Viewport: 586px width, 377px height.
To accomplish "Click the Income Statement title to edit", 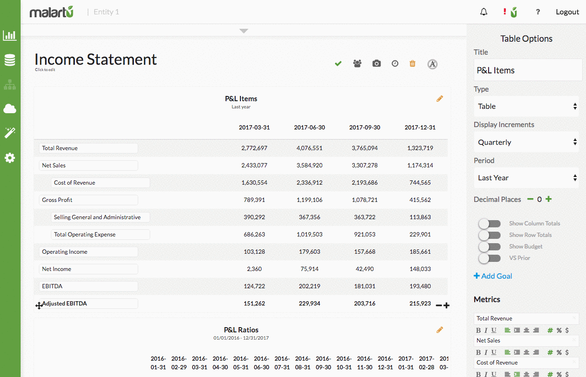I will point(96,59).
